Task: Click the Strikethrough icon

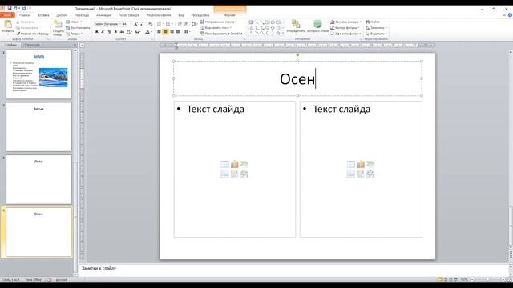Action: (x=122, y=32)
